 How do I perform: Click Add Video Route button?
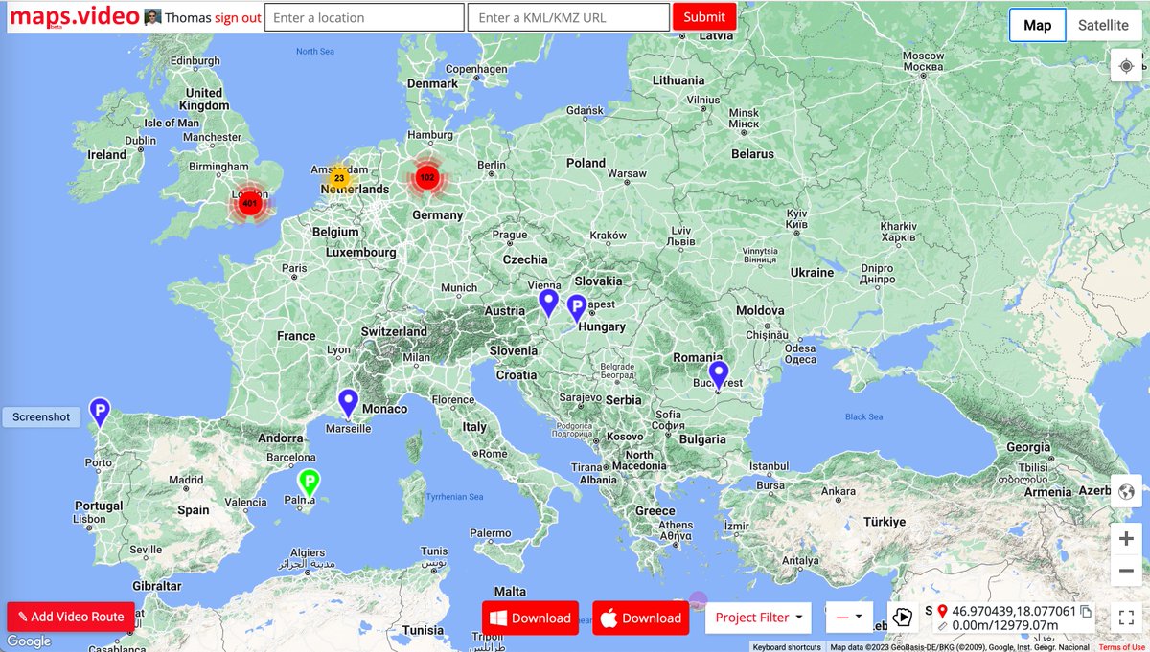click(x=71, y=617)
